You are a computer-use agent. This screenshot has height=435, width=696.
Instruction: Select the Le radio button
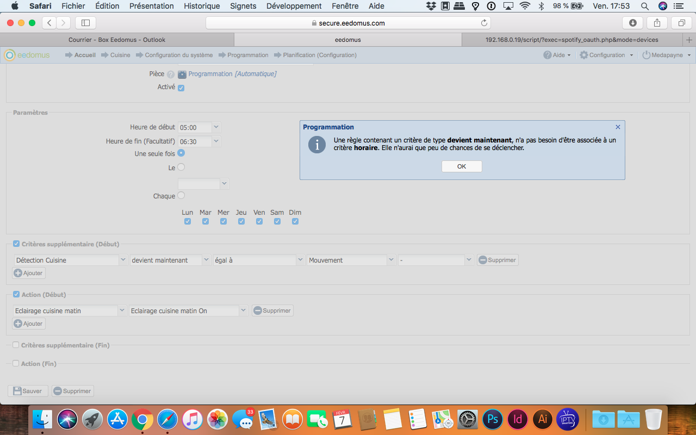point(181,167)
